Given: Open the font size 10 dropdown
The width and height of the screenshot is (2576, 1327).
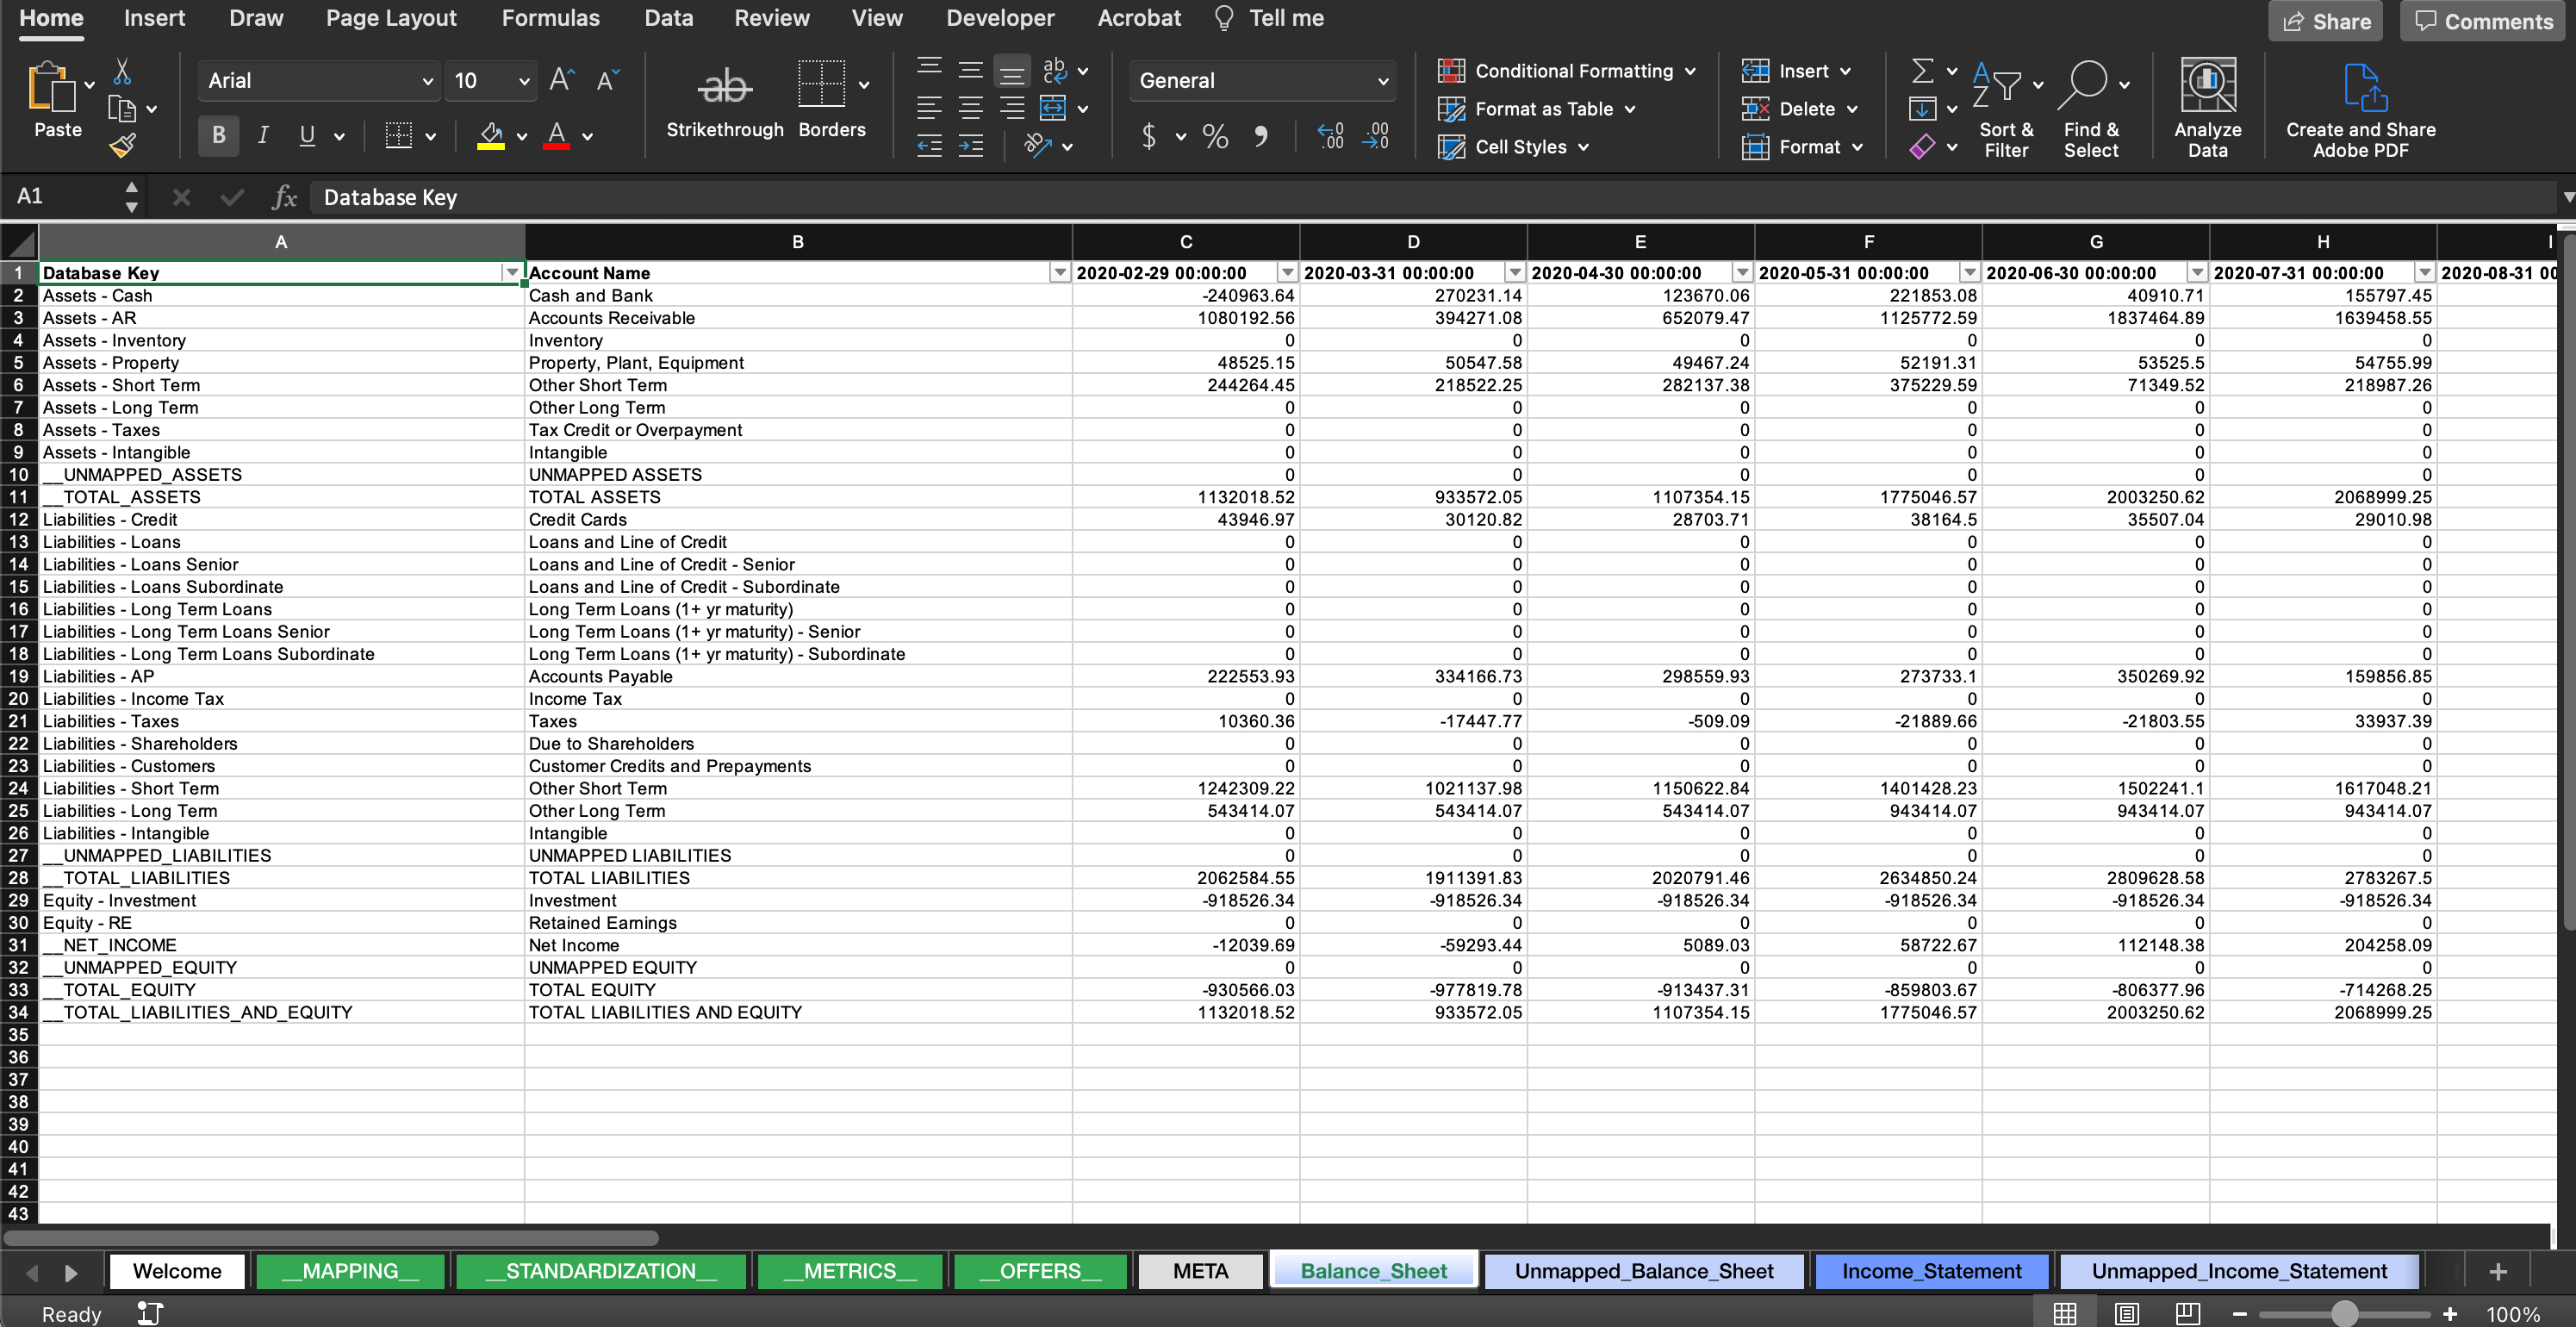Looking at the screenshot, I should coord(523,81).
